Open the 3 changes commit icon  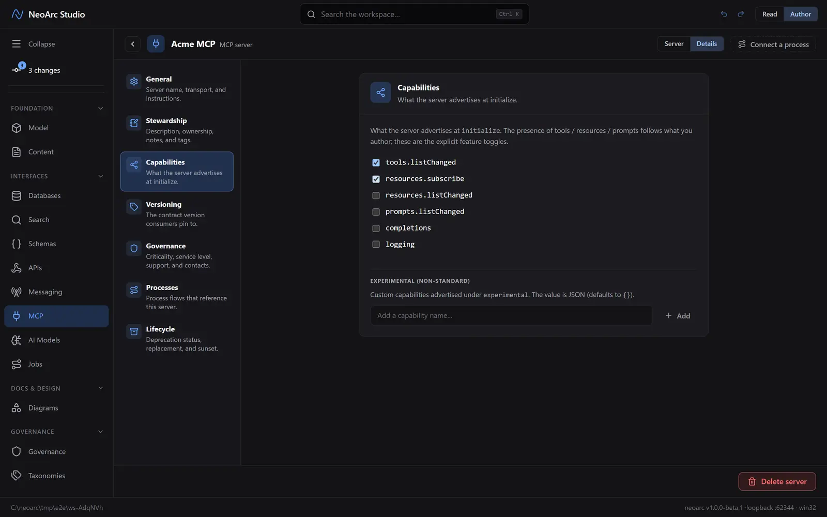[x=17, y=70]
